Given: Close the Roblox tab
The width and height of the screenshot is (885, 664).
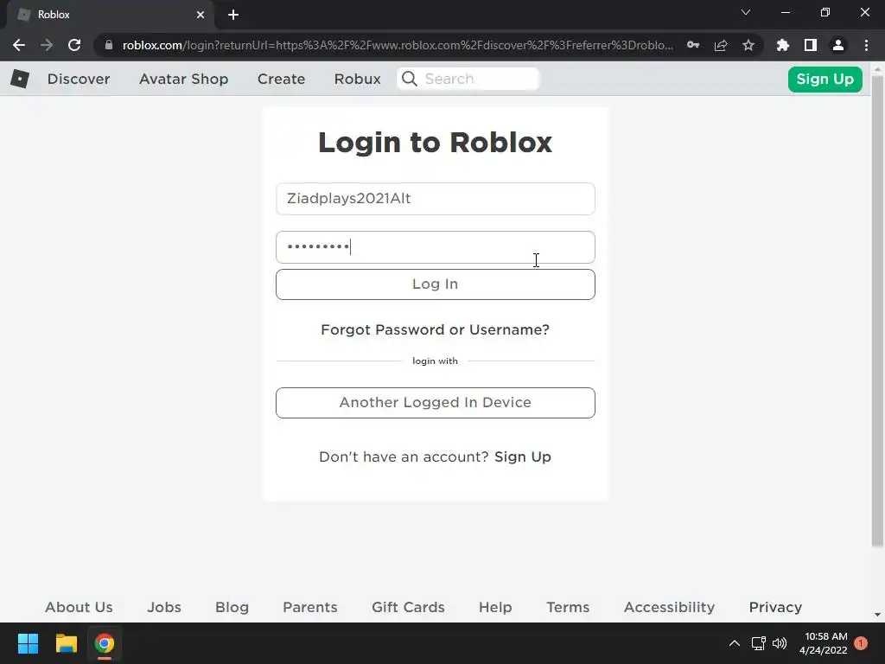Looking at the screenshot, I should [x=201, y=15].
